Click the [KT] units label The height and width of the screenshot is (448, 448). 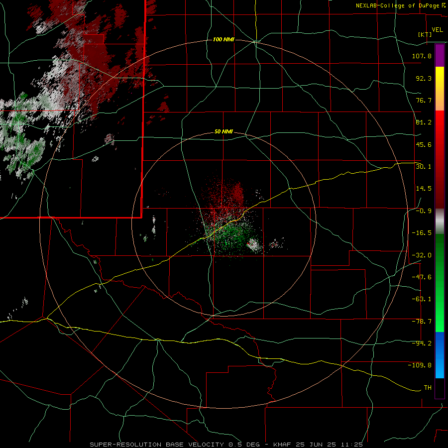coord(425,34)
